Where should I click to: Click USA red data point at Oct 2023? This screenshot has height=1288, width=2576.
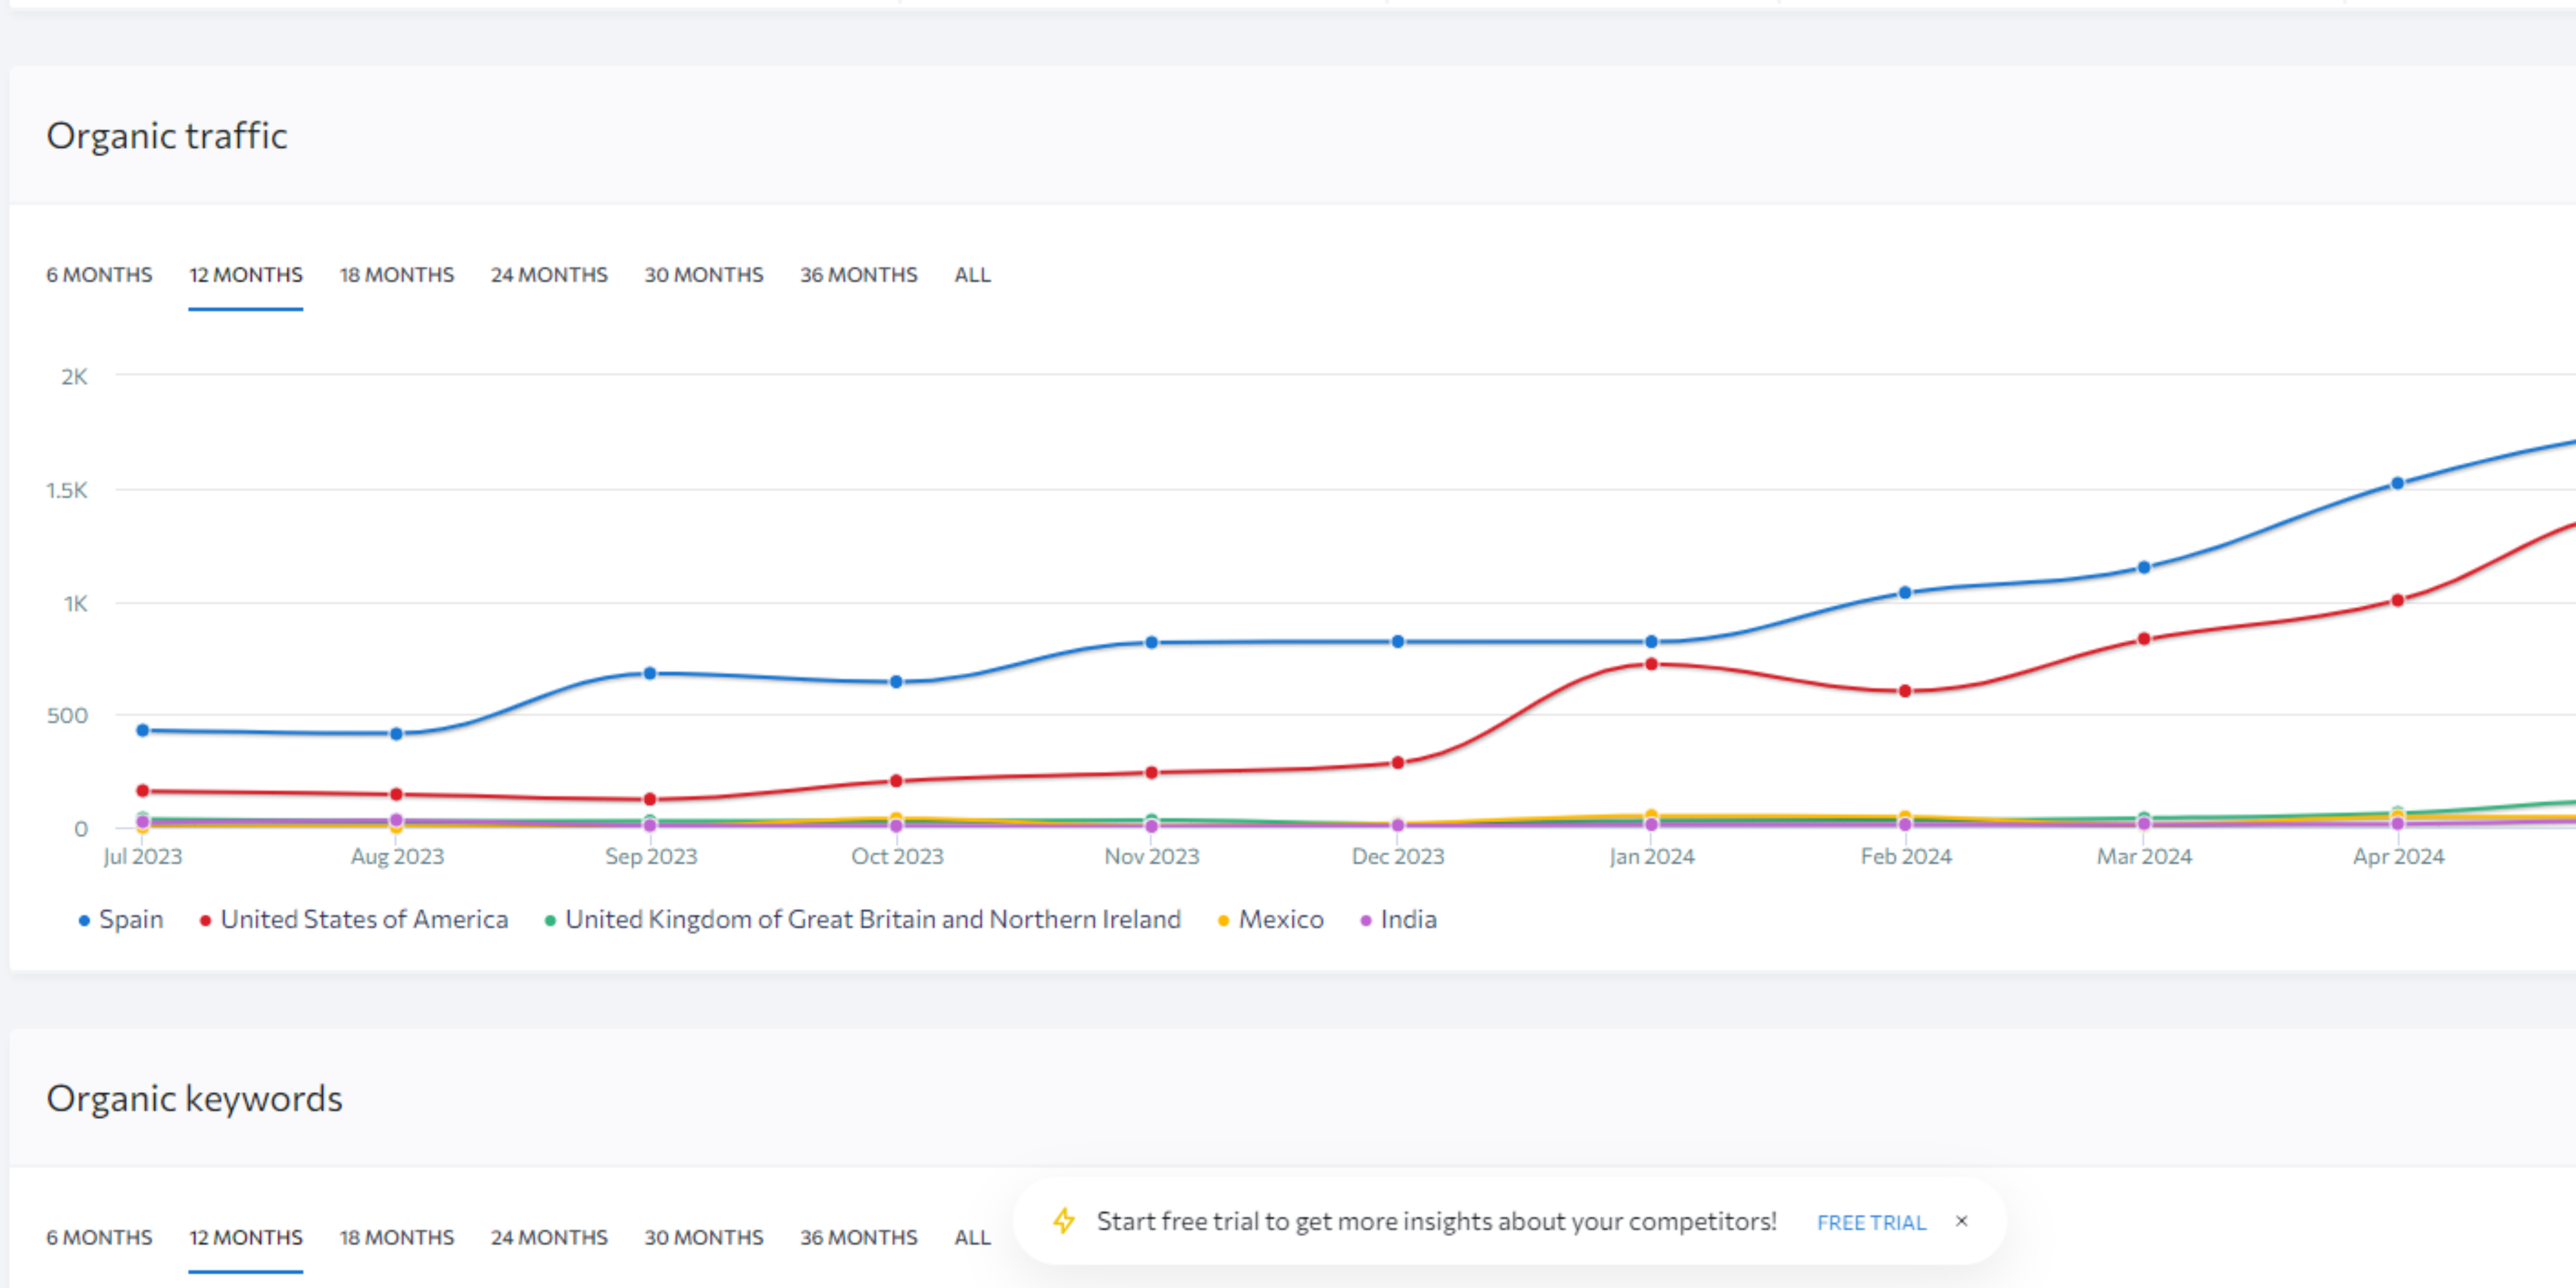tap(896, 781)
